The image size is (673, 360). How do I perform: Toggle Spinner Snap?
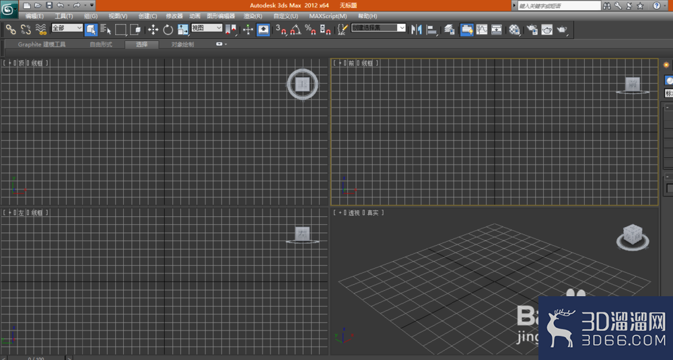325,29
